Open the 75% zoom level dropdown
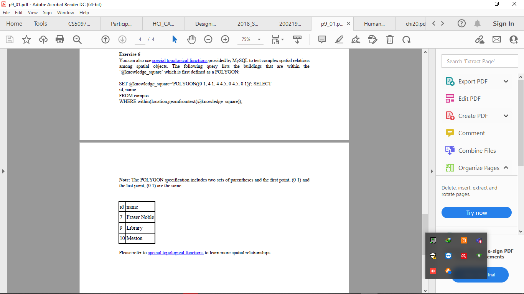The height and width of the screenshot is (294, 524). tap(259, 39)
